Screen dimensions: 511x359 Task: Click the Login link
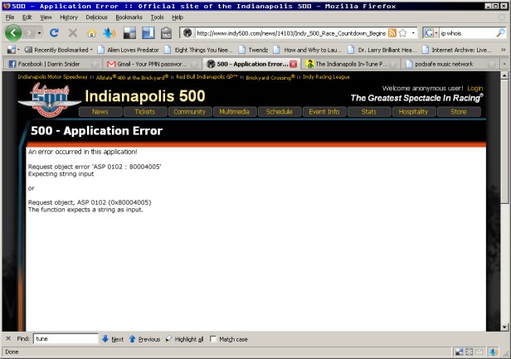475,88
